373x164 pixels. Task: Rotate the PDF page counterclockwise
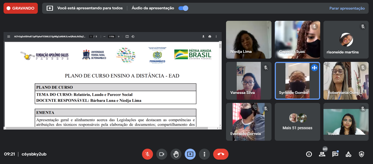point(133,36)
